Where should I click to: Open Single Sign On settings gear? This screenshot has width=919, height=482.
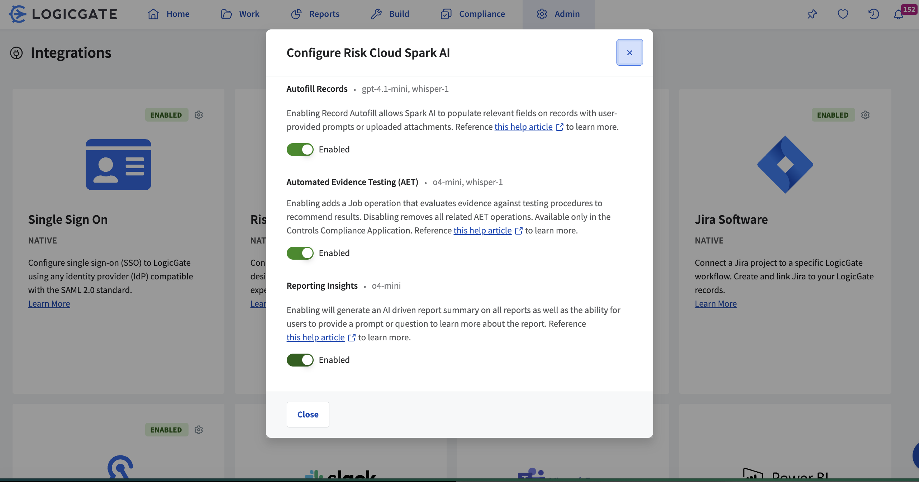(x=199, y=115)
